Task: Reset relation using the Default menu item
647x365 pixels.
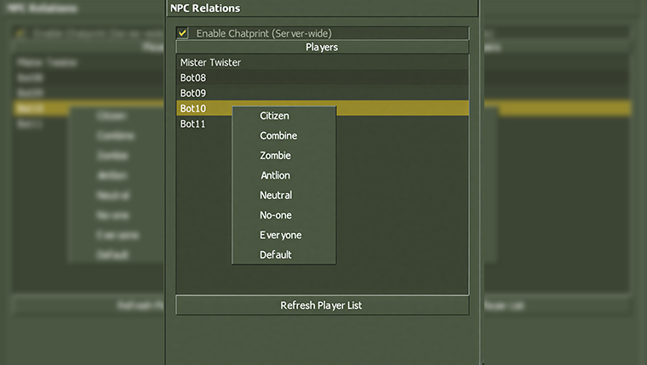Action: [276, 254]
